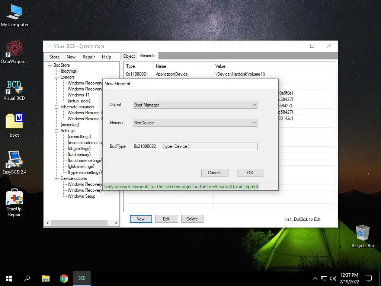Select {badmemory} tree item
Viewport: 381px width, 286px height.
79,155
